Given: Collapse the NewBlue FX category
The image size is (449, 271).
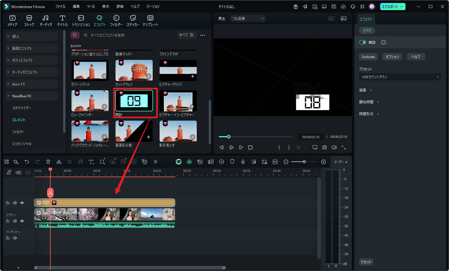Looking at the screenshot, I should click(32, 96).
